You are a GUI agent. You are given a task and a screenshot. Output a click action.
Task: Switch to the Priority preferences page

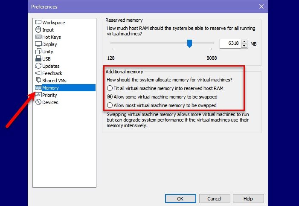tap(49, 95)
